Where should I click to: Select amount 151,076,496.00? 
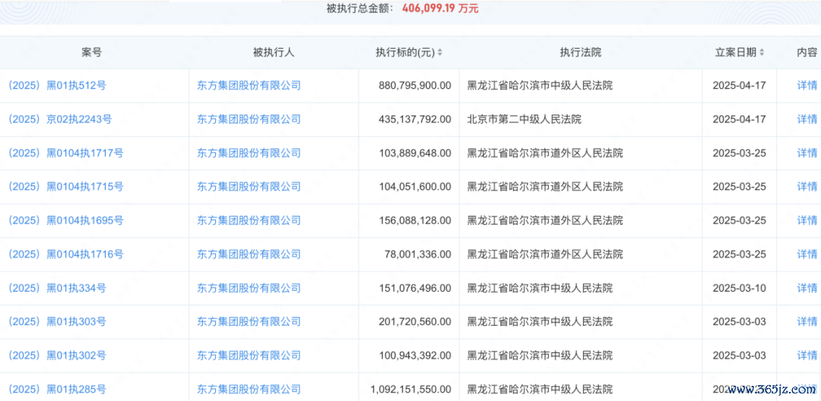pyautogui.click(x=415, y=288)
